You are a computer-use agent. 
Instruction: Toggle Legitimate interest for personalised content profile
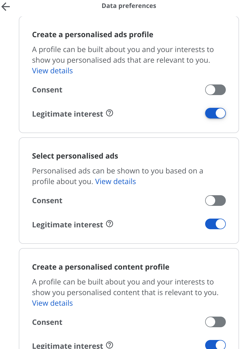coord(215,345)
